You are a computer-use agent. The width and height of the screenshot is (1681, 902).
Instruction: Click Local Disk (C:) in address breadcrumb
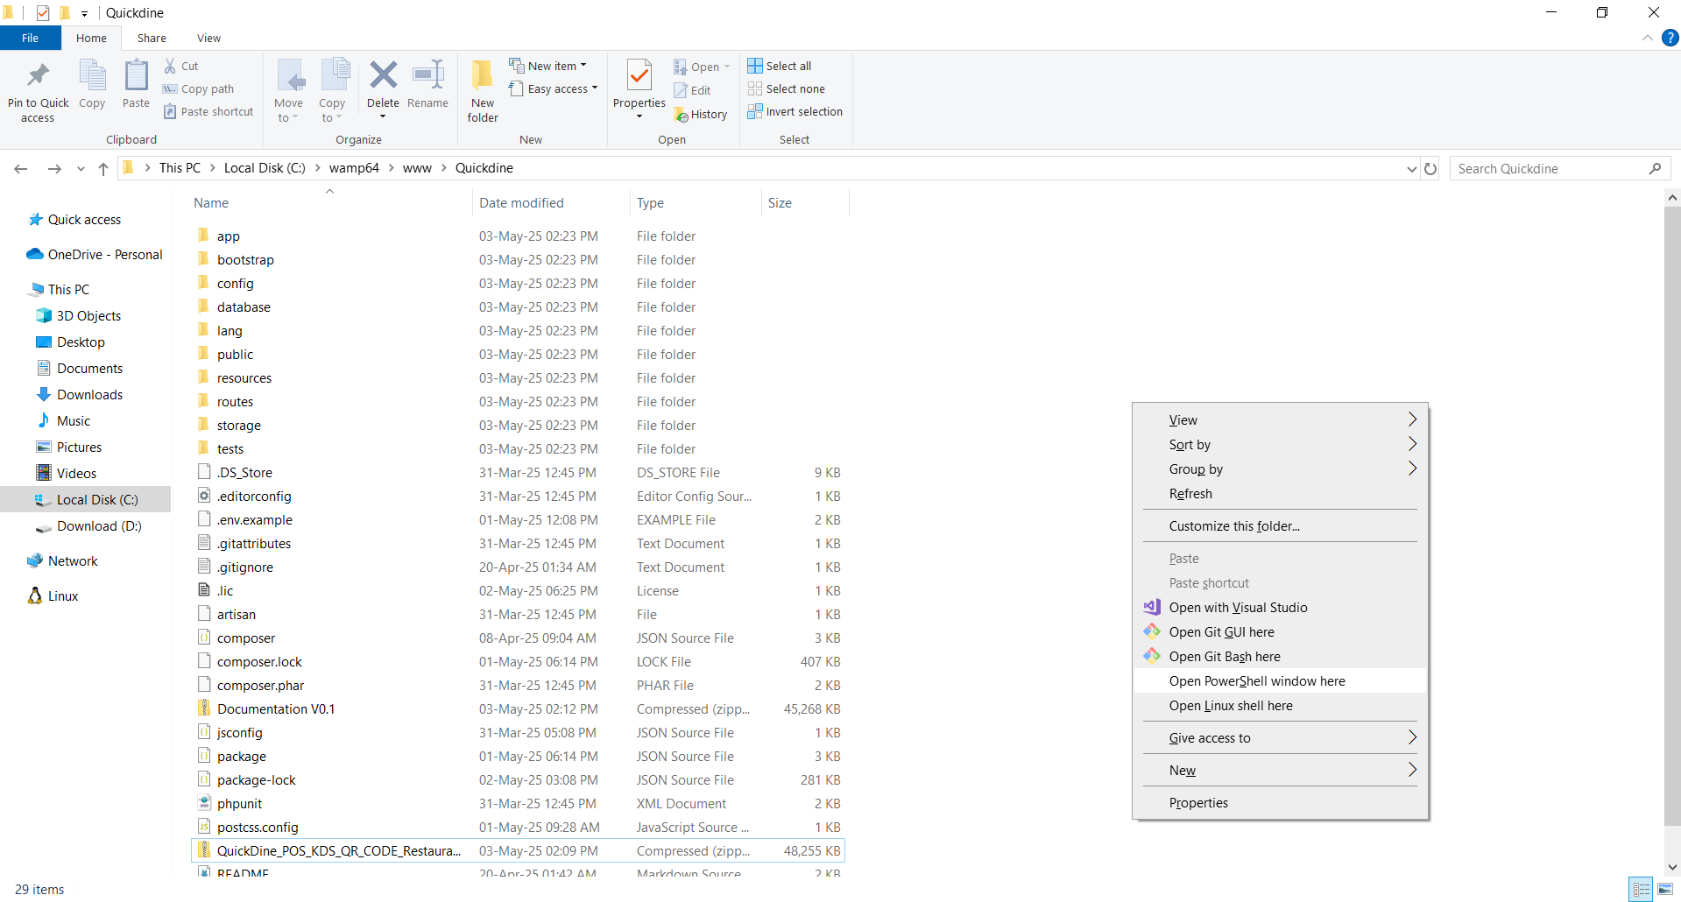(x=265, y=168)
